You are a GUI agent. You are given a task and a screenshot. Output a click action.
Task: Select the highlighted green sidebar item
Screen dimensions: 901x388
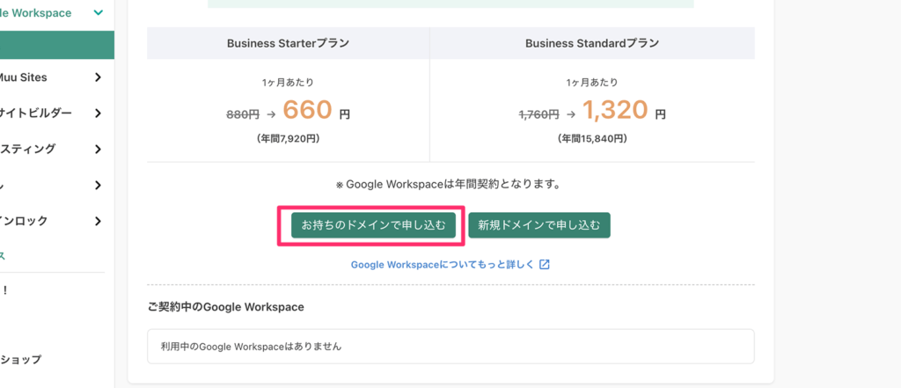point(57,45)
